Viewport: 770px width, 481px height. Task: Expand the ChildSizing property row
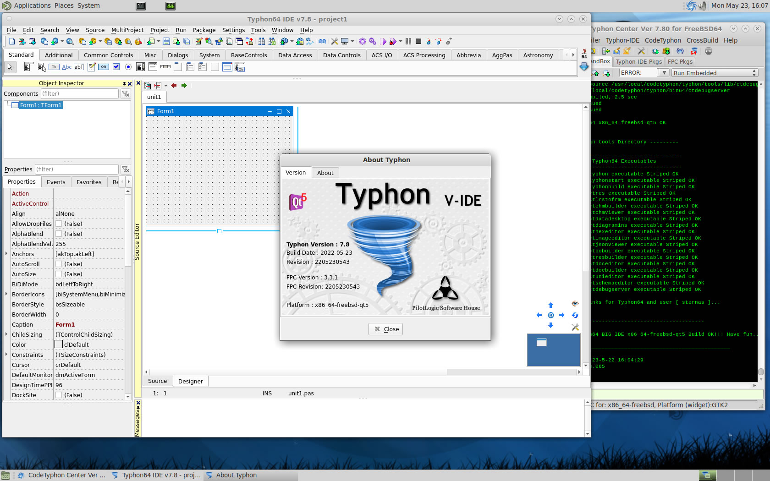click(6, 334)
